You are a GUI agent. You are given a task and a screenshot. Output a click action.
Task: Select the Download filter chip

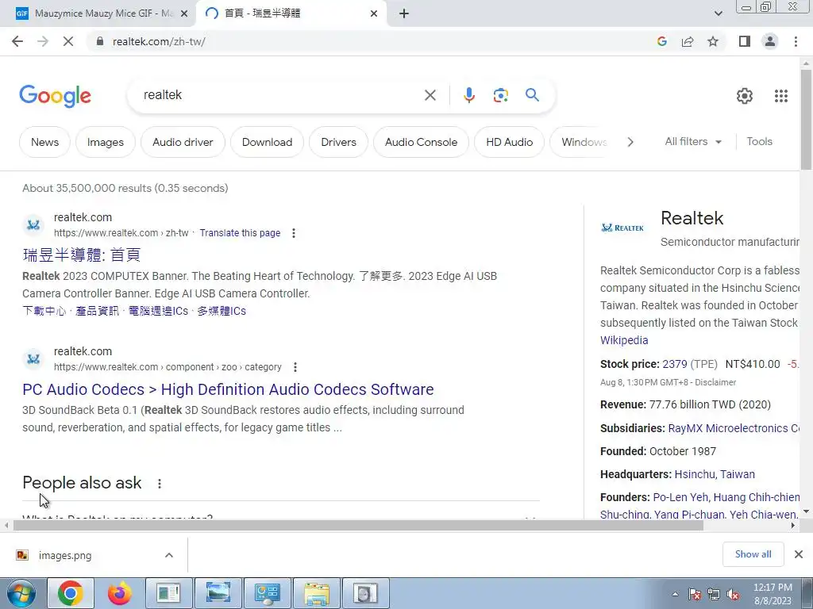(267, 142)
